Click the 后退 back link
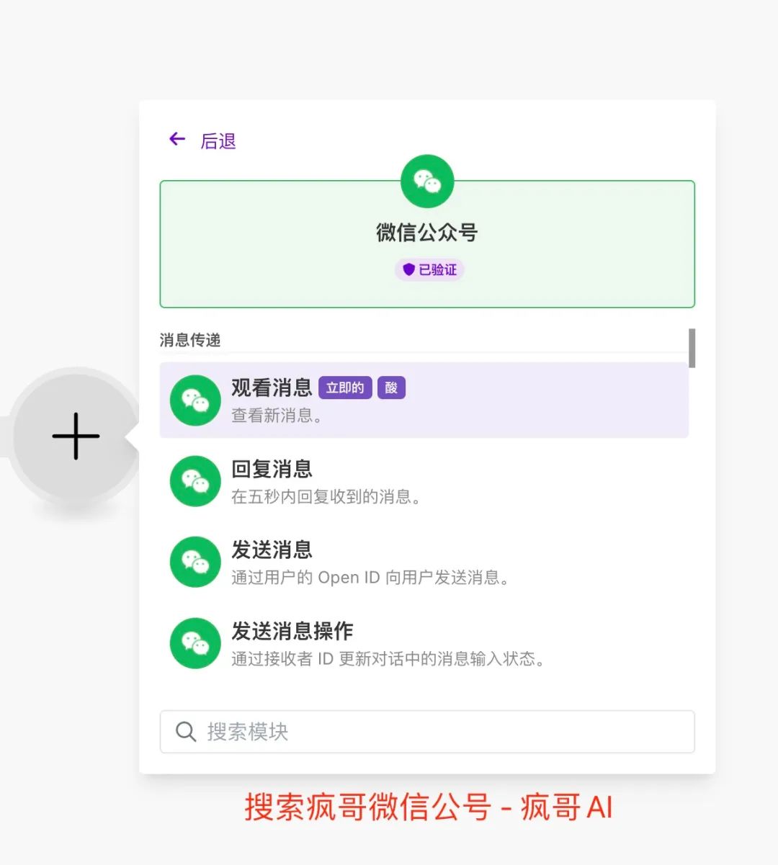778x865 pixels. point(218,141)
